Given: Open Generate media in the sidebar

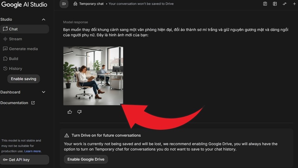Looking at the screenshot, I should [24, 49].
